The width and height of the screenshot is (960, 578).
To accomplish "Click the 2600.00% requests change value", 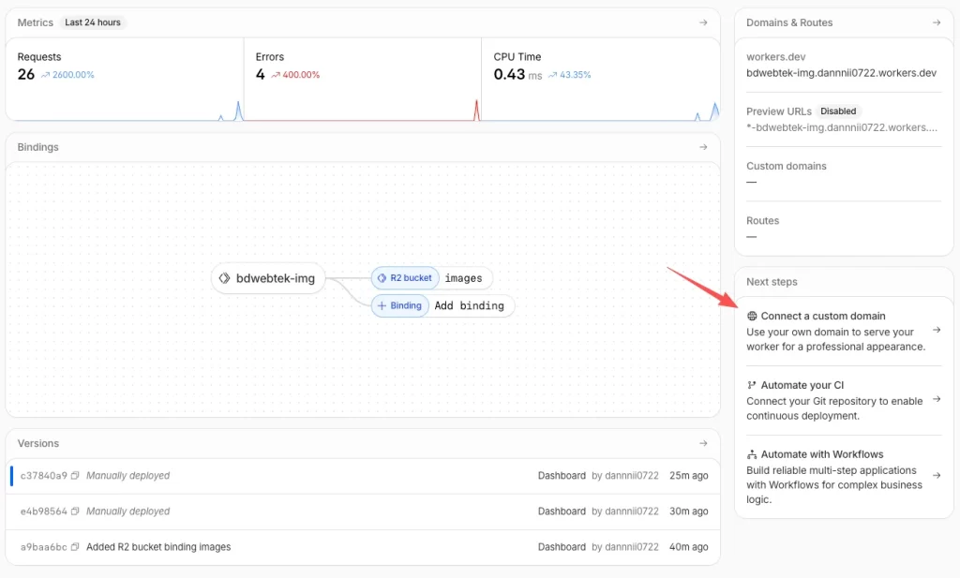I will (x=73, y=75).
